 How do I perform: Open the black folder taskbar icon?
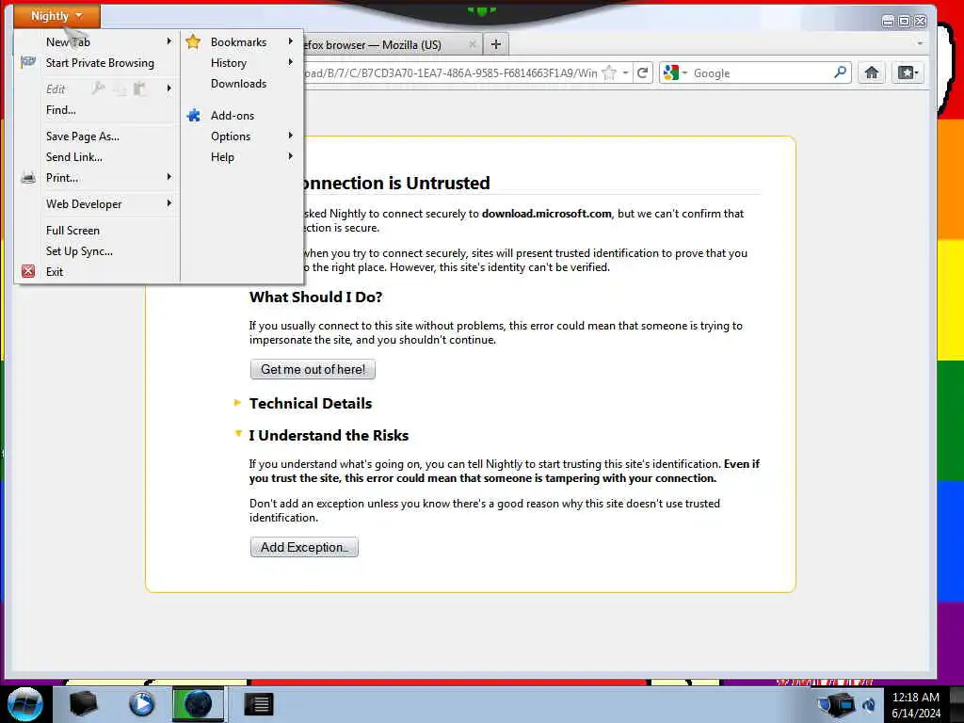pos(83,704)
